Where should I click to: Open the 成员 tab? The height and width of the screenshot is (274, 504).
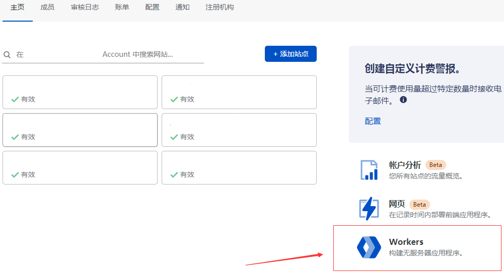(47, 8)
